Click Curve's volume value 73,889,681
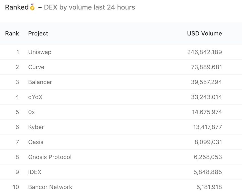Screen dimensions: 242x194 pos(206,67)
